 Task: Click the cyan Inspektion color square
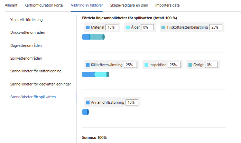tap(146, 65)
